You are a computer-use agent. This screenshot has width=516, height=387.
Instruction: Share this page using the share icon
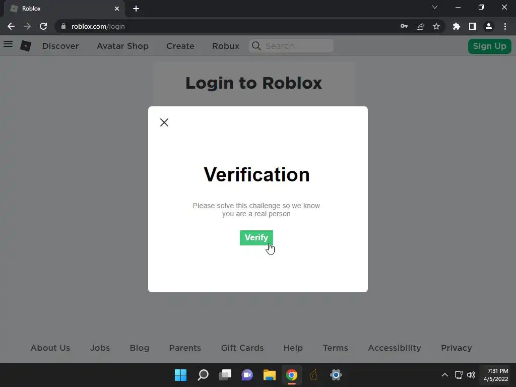(420, 26)
